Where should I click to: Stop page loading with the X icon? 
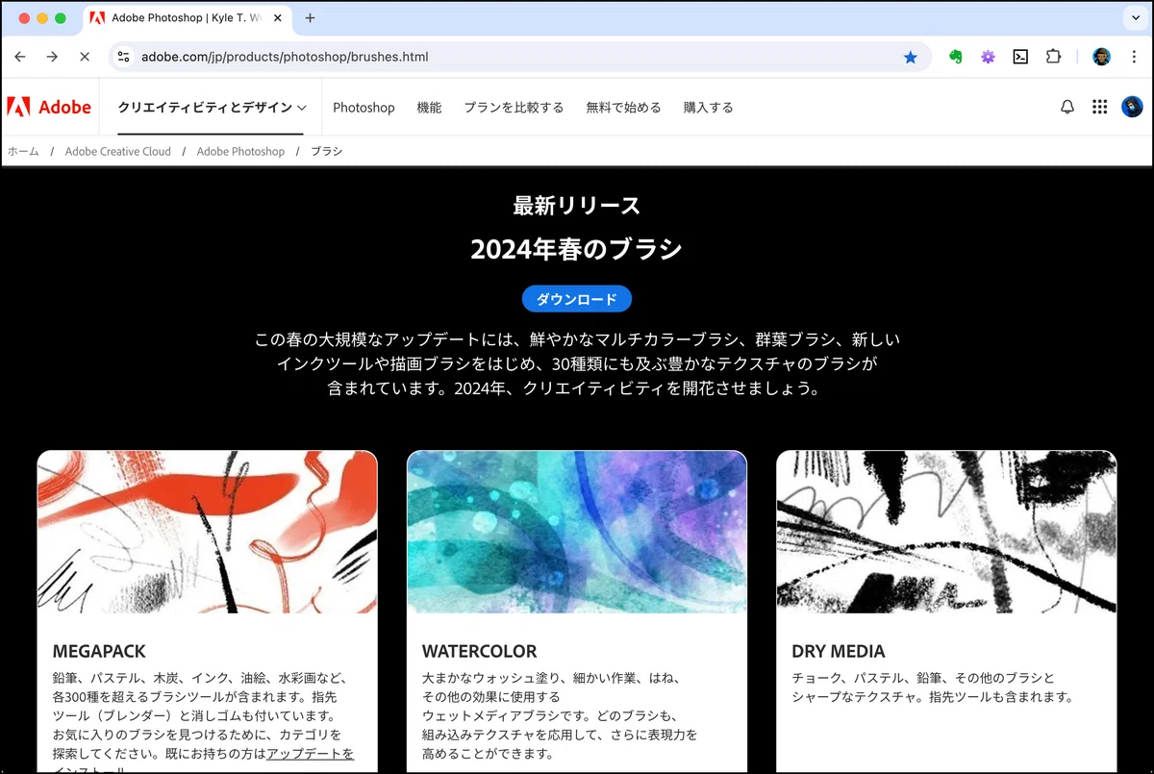84,57
